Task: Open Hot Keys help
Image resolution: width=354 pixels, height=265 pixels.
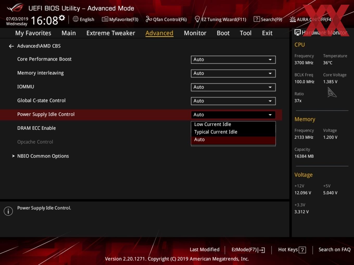Action: tap(292, 250)
